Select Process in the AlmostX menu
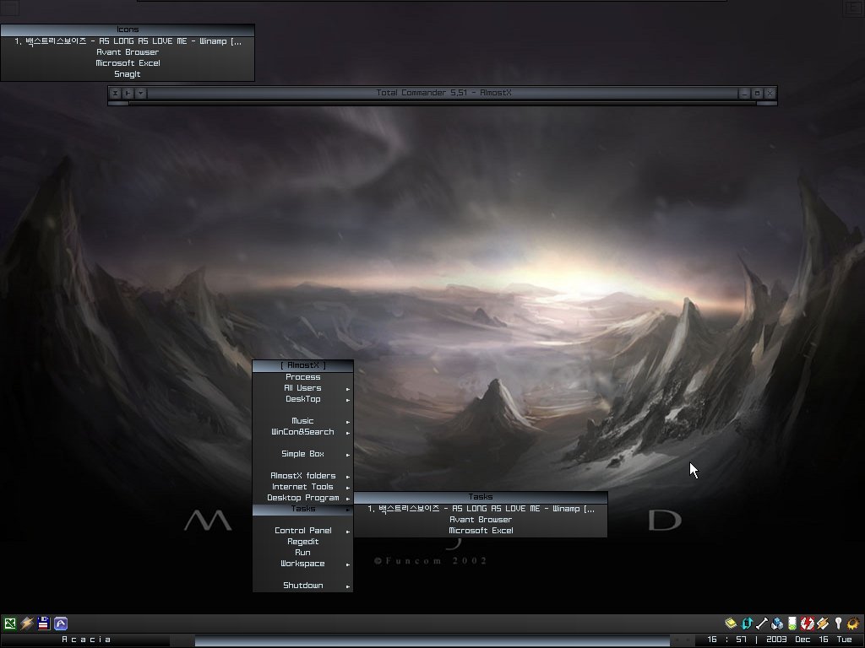865x648 pixels. [303, 377]
